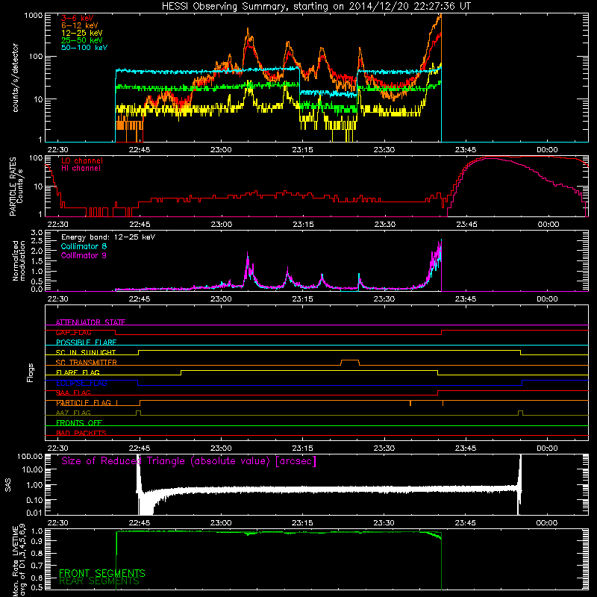This screenshot has width=597, height=597.
Task: Click the counts/s/detector axis label
Action: pos(15,78)
